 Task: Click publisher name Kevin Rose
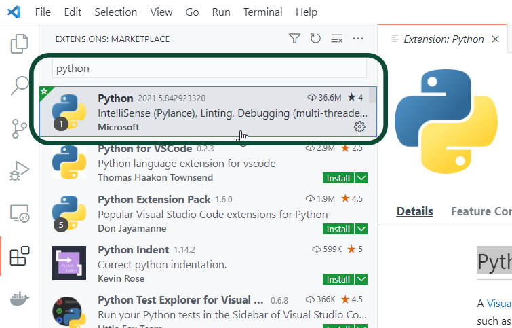pyautogui.click(x=121, y=278)
